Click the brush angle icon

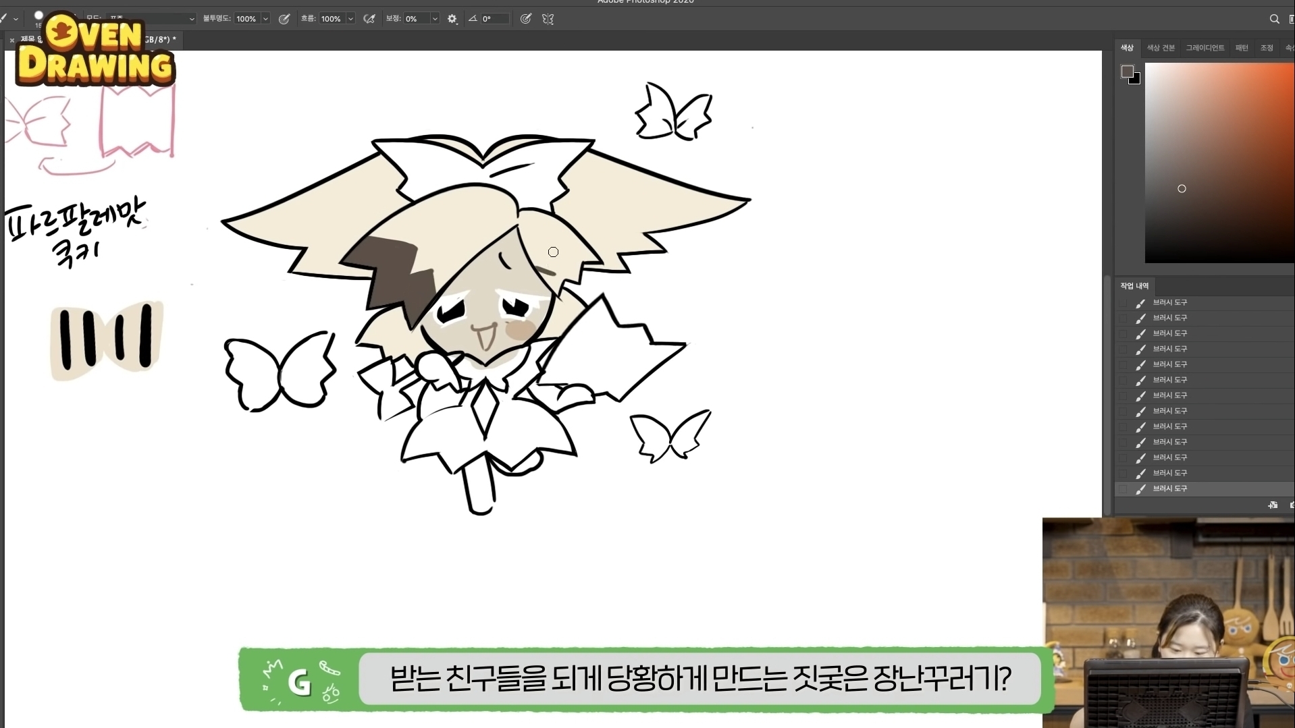(x=473, y=19)
